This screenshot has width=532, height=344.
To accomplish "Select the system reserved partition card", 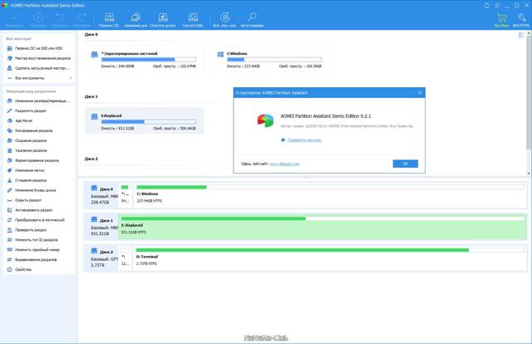I will click(144, 59).
